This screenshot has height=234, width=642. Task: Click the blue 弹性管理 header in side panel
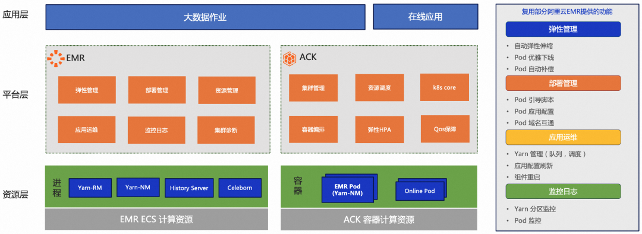[x=564, y=29]
